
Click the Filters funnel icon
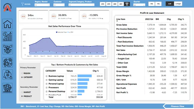click(x=22, y=4)
